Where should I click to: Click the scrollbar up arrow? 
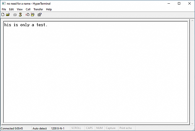click(192, 20)
